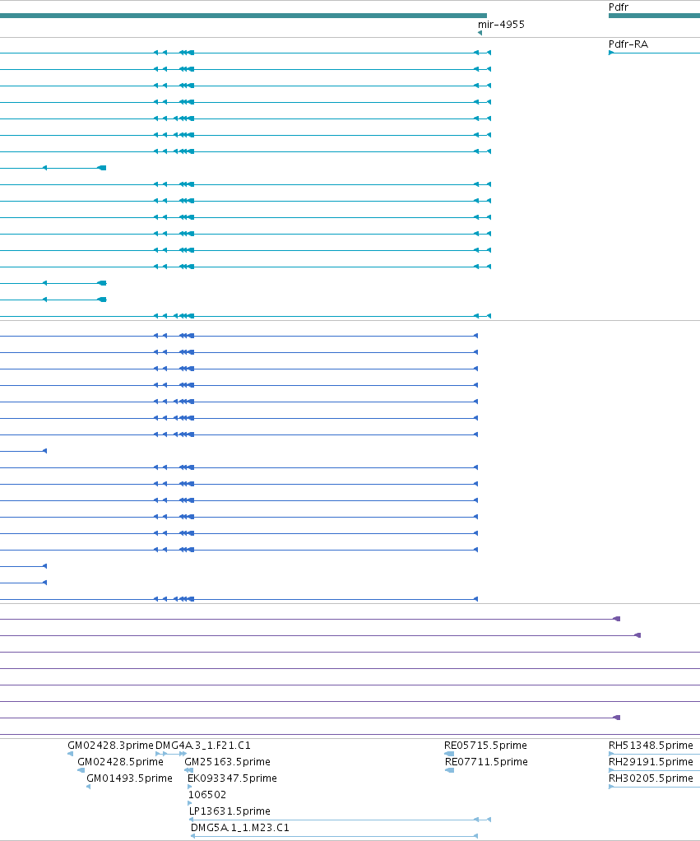Select the mir-4955 arrow glyph

(480, 33)
